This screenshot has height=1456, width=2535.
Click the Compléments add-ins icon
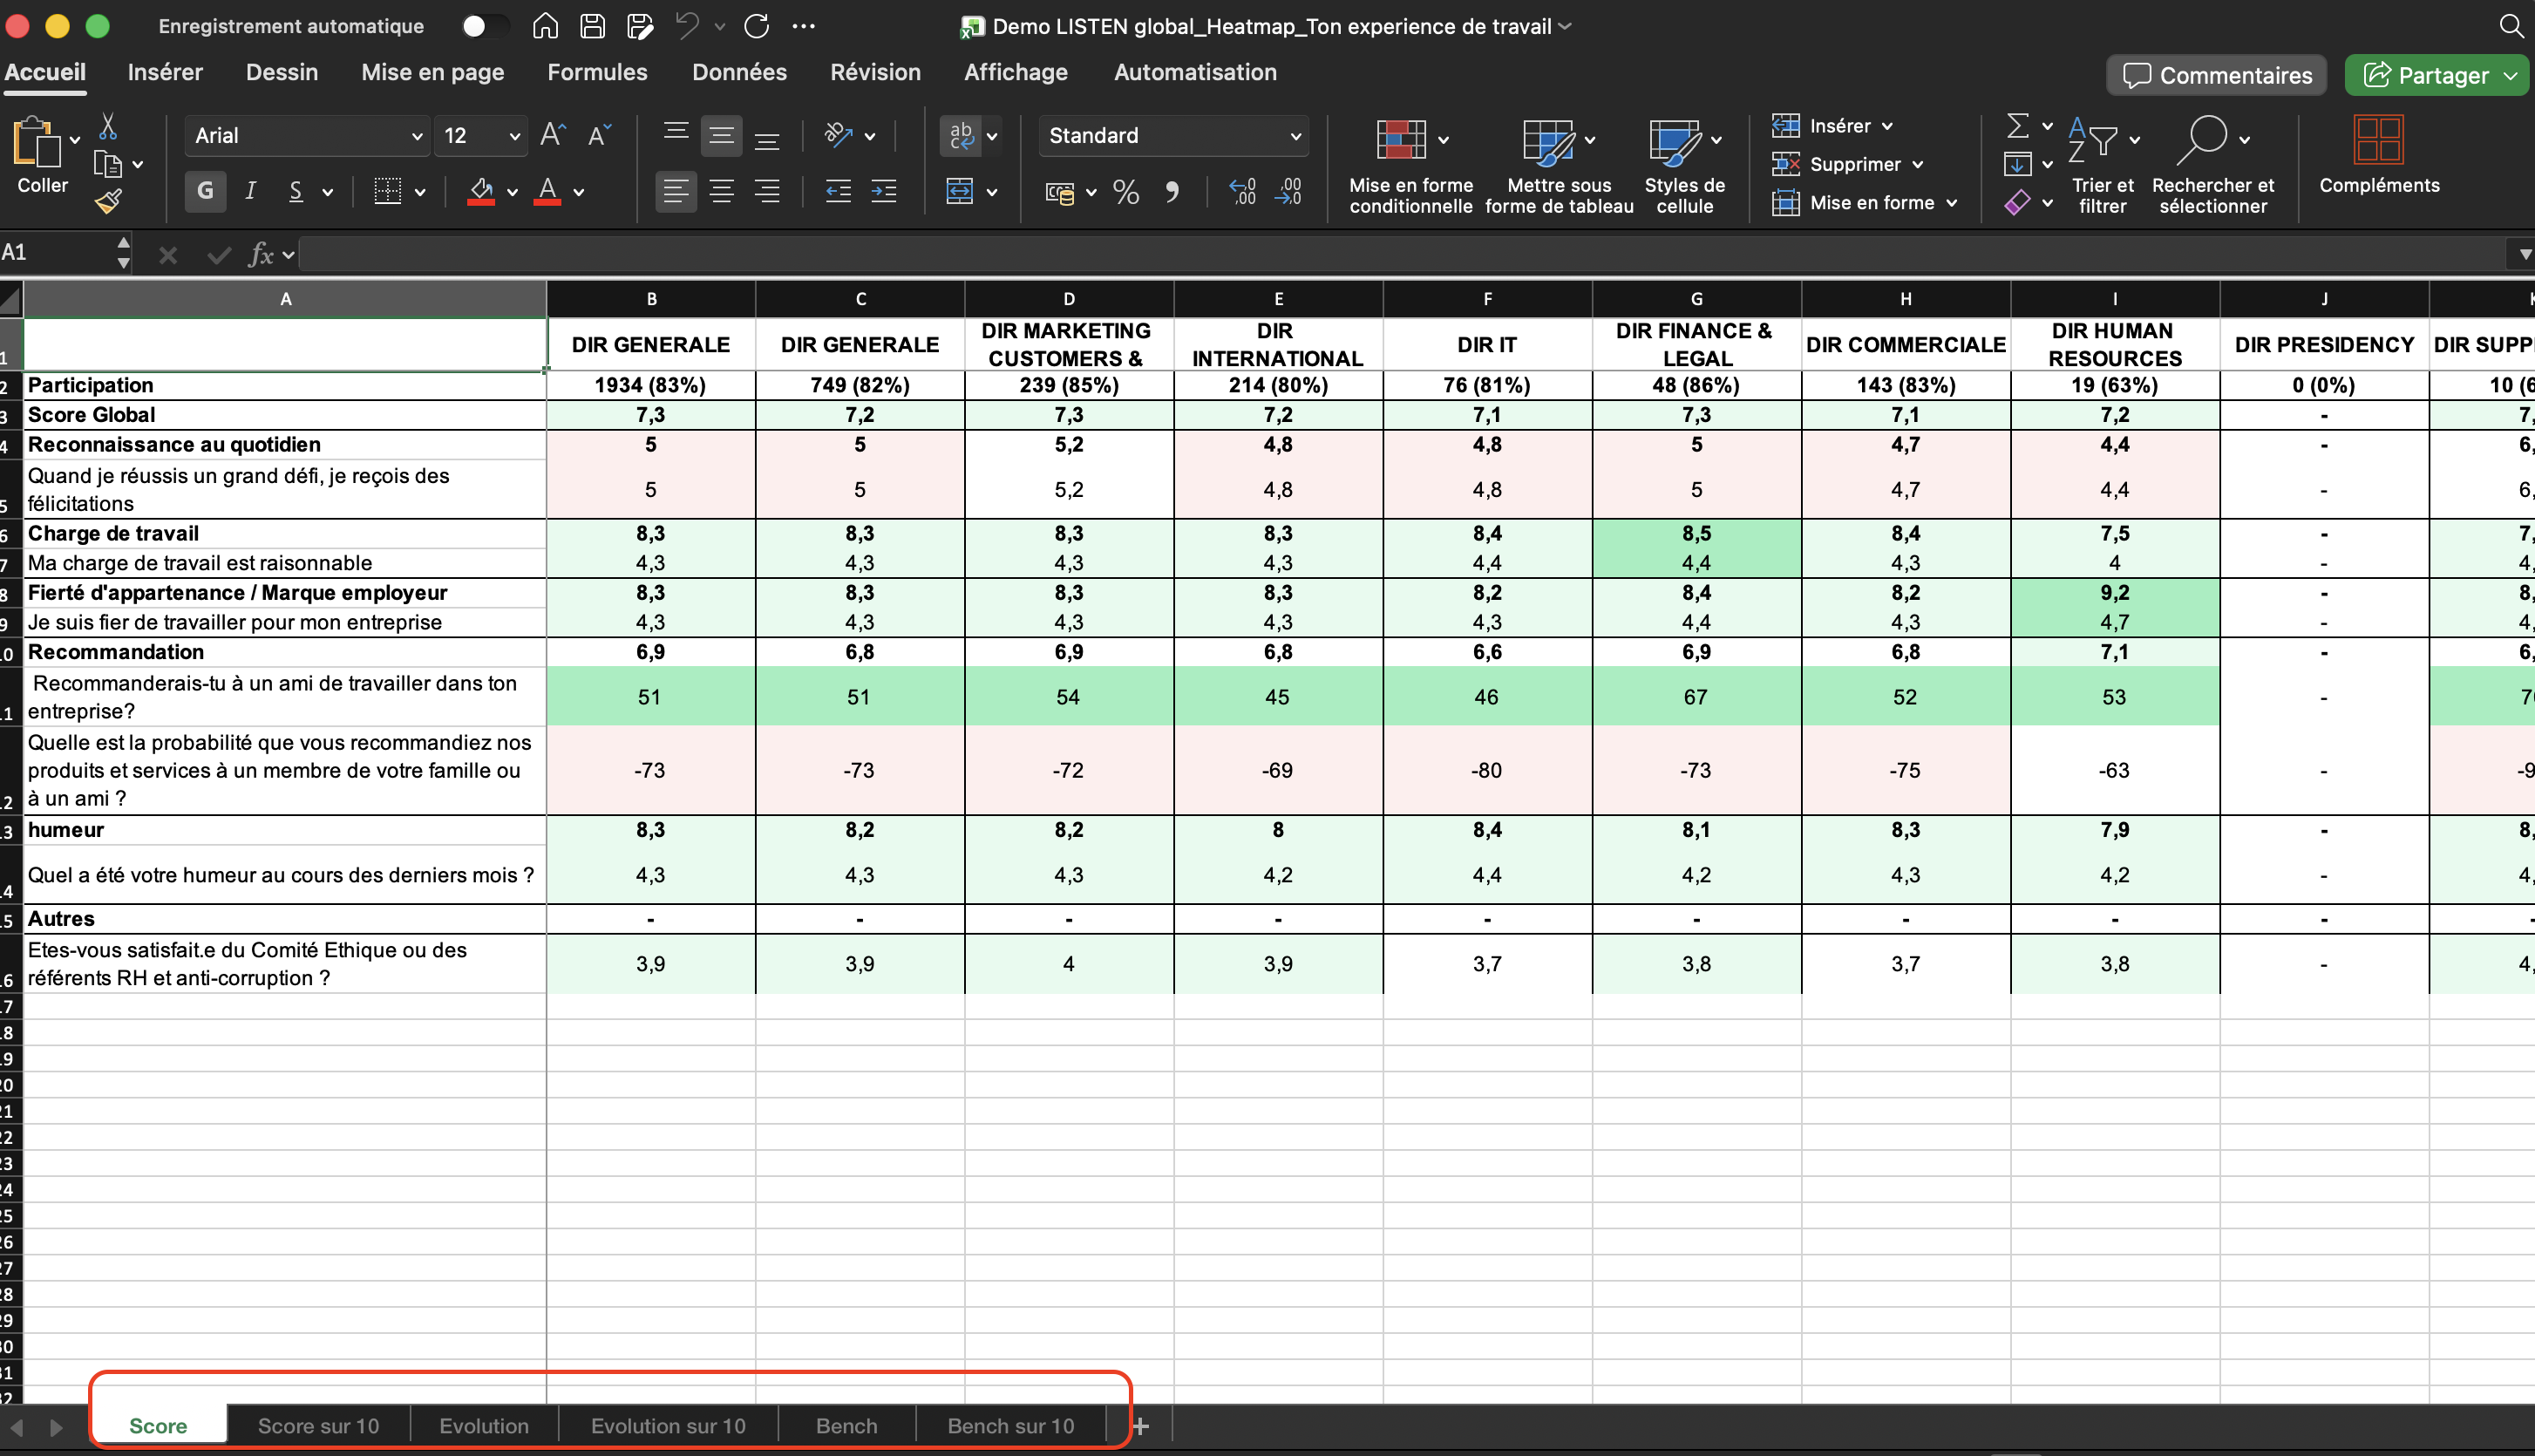(x=2378, y=140)
